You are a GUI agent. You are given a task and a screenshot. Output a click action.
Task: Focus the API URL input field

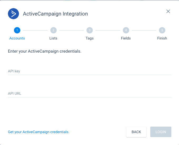click(90, 93)
